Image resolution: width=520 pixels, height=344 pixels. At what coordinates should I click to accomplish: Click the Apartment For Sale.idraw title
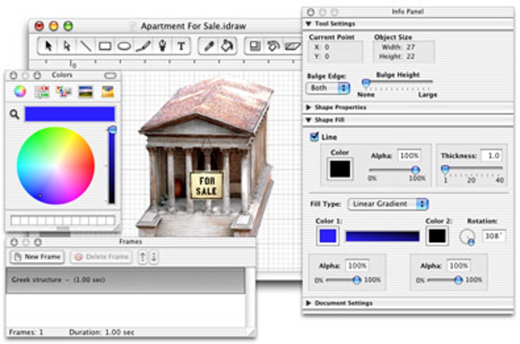coord(193,26)
